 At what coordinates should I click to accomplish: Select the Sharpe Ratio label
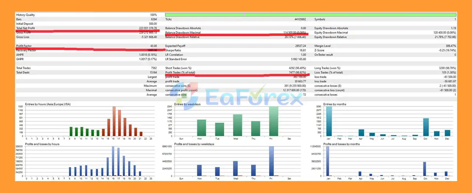click(173, 50)
